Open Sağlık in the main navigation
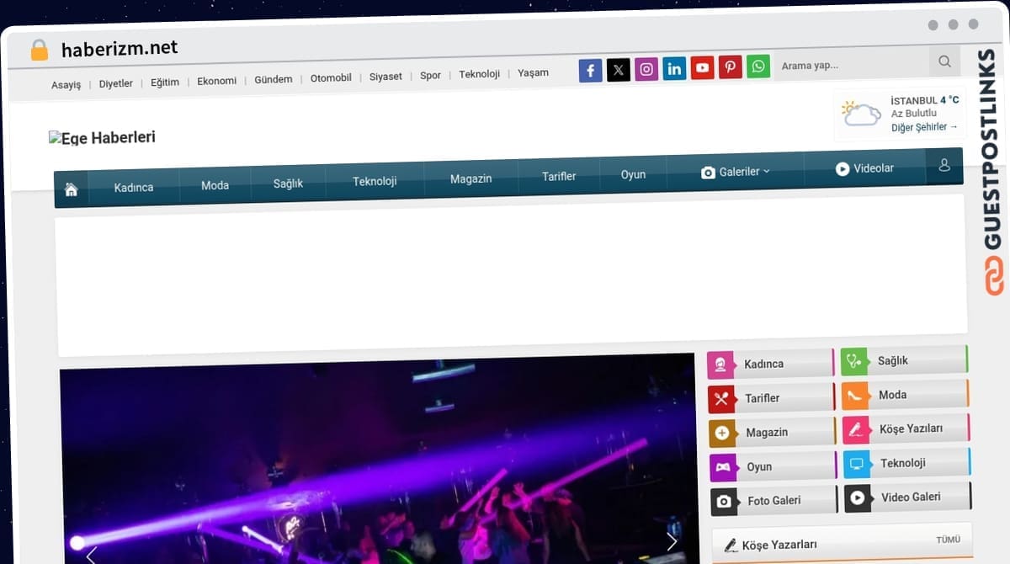The image size is (1010, 564). tap(288, 183)
